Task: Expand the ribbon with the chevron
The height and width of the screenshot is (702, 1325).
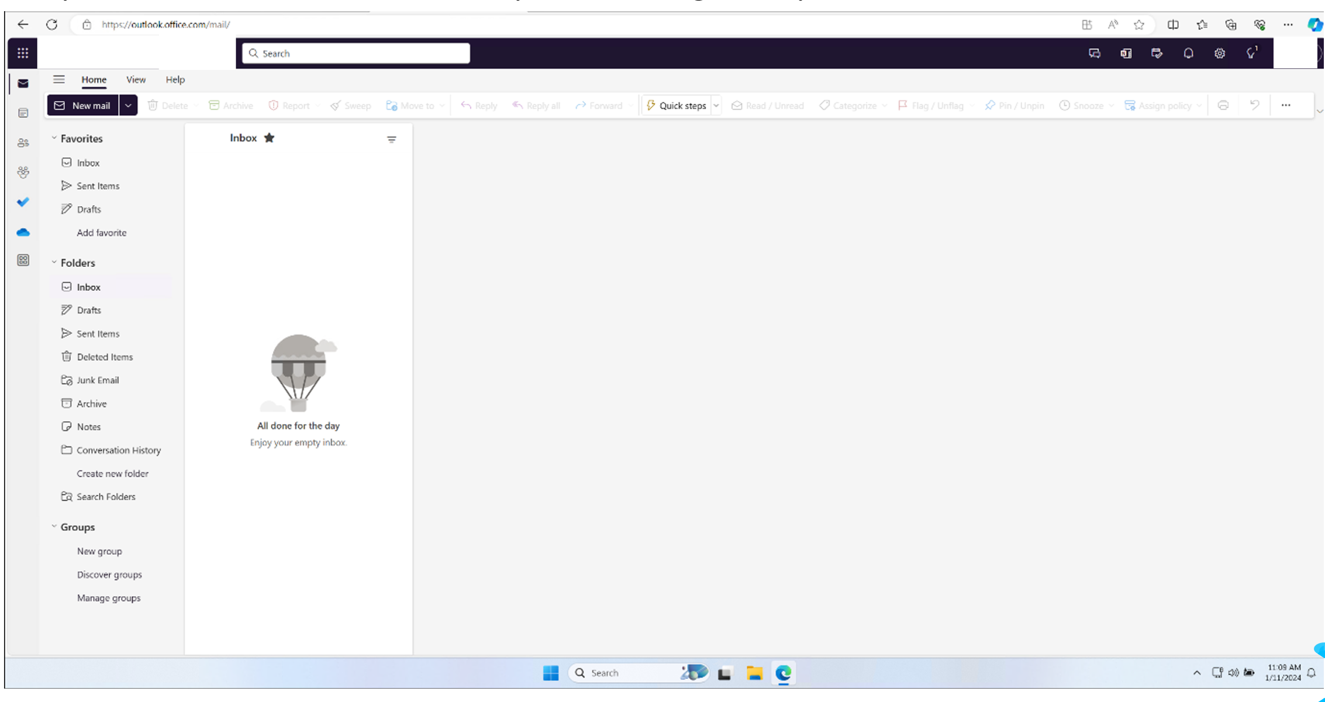Action: tap(1320, 111)
